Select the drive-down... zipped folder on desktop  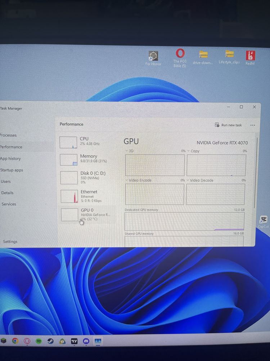click(203, 57)
